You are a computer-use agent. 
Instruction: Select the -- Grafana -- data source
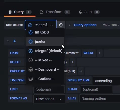coord(45,79)
